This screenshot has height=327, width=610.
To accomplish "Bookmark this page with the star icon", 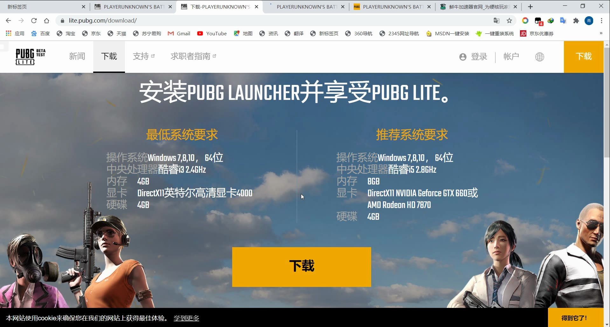I will click(x=509, y=21).
